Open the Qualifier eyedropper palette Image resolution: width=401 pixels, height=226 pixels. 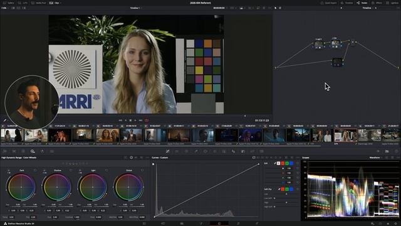point(196,151)
